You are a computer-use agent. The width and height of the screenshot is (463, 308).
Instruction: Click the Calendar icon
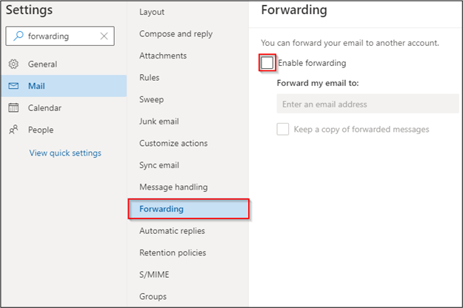[13, 107]
